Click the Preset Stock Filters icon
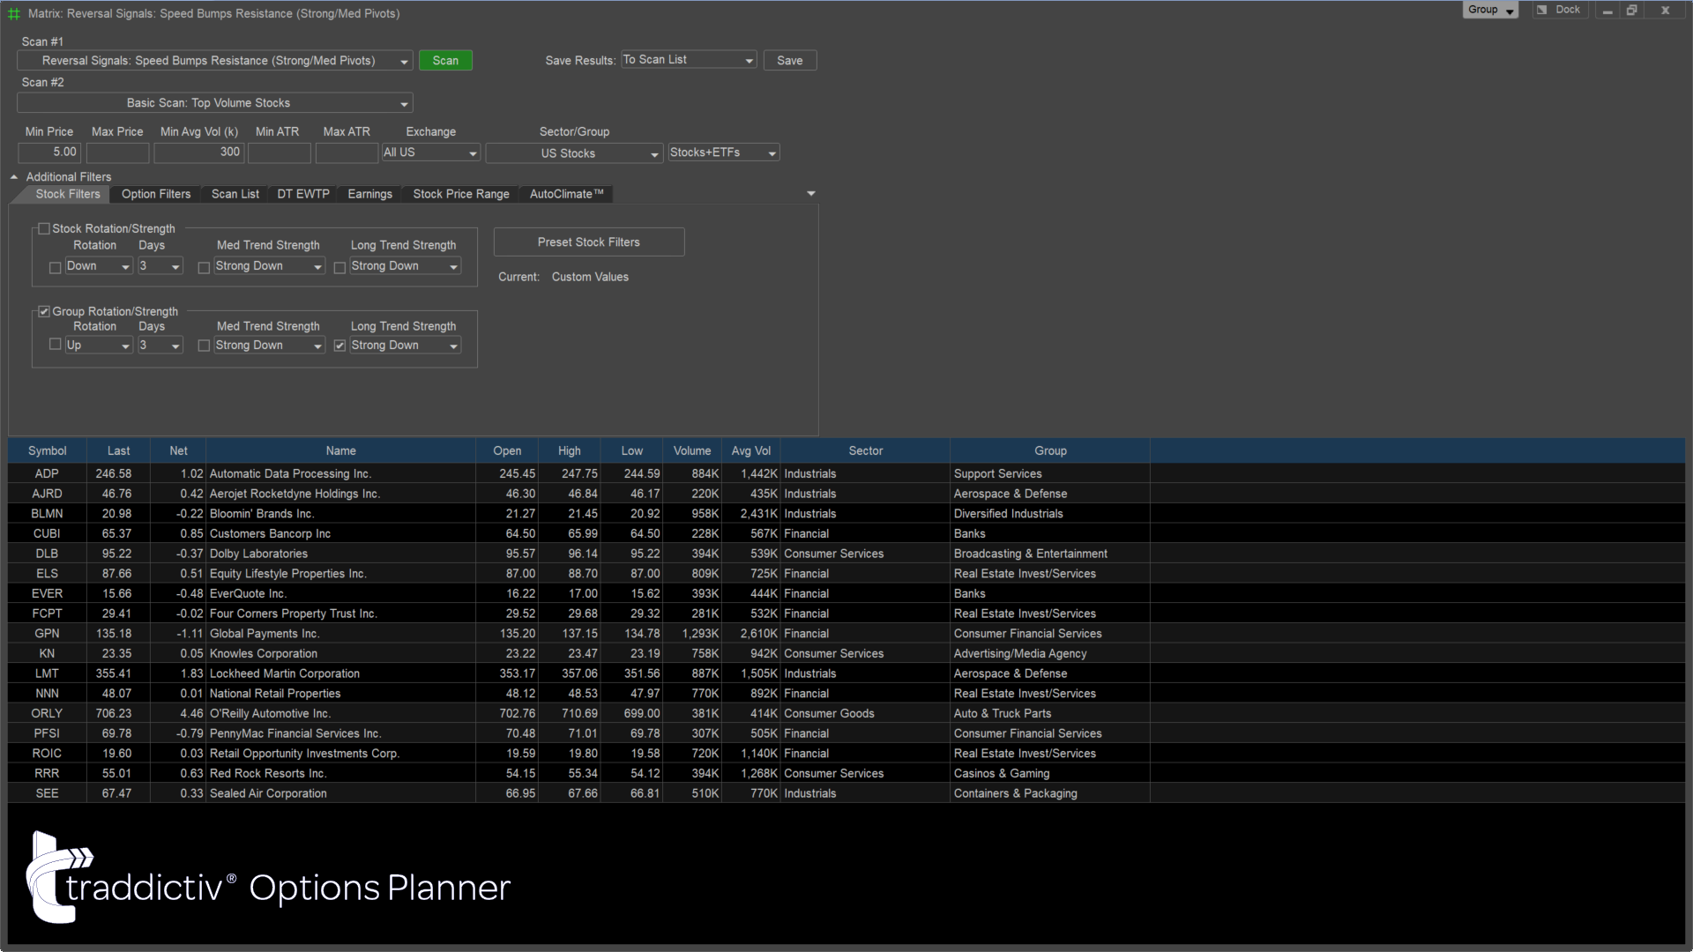The height and width of the screenshot is (952, 1693). click(x=588, y=242)
